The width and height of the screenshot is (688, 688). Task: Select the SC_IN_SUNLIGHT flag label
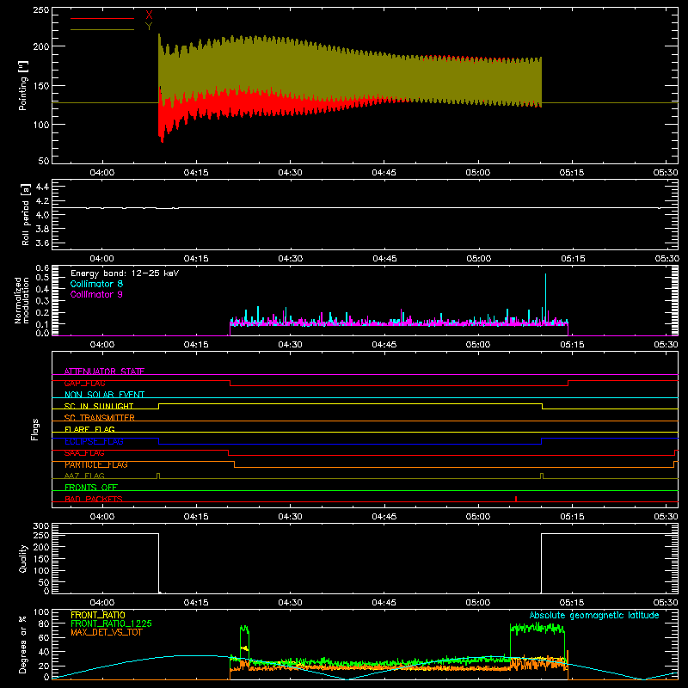click(x=99, y=406)
